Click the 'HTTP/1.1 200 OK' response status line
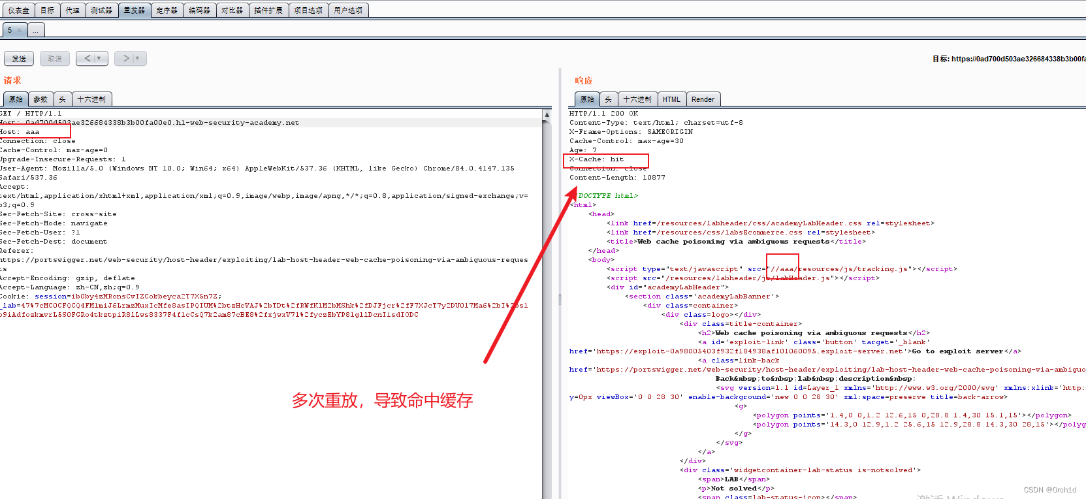This screenshot has height=499, width=1086. coord(604,114)
